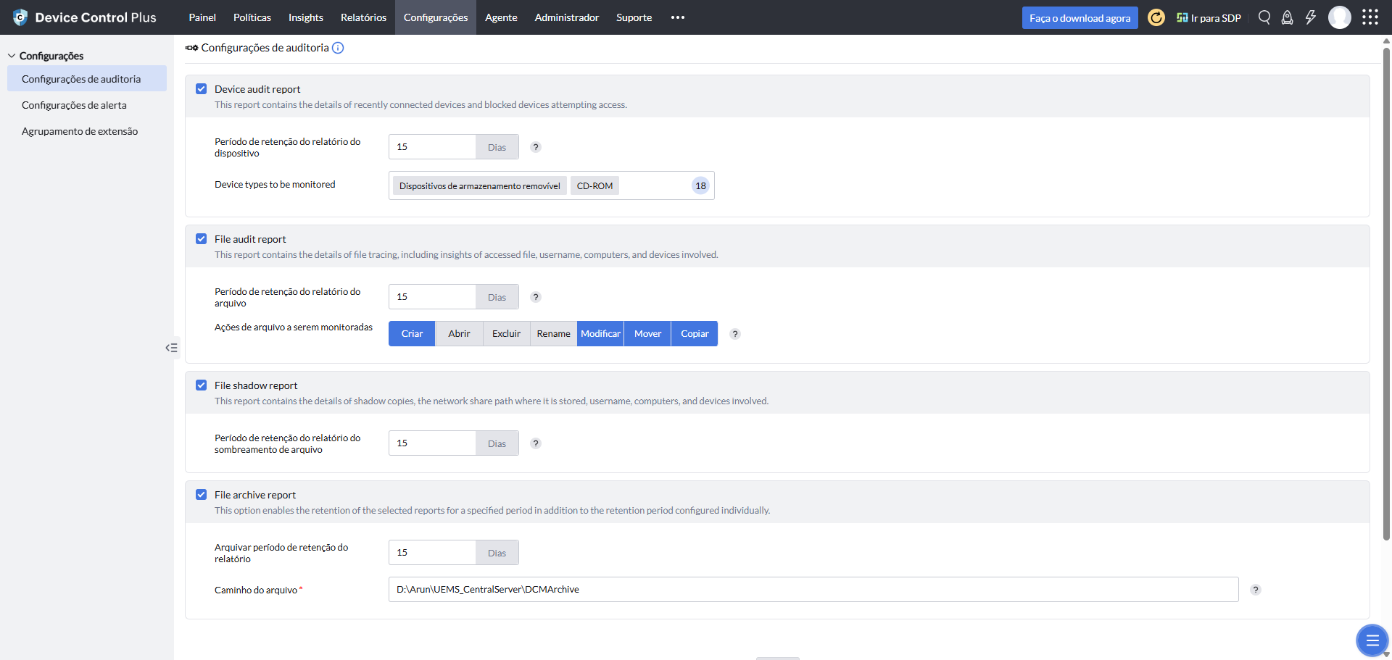Collapse the Configurações tree section
This screenshot has width=1392, height=660.
pyautogui.click(x=12, y=56)
